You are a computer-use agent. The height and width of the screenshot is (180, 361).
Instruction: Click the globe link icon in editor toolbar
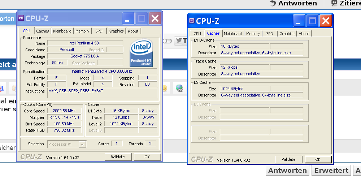[179, 88]
